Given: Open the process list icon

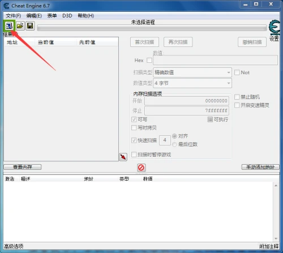Looking at the screenshot, I should pos(9,25).
